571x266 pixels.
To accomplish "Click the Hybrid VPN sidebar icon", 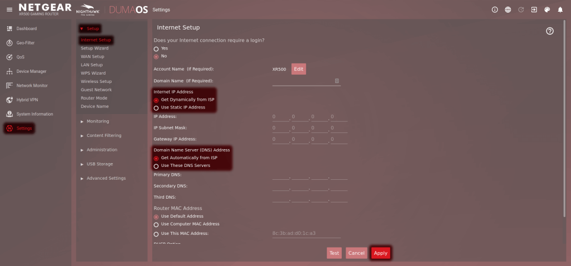I will click(10, 100).
